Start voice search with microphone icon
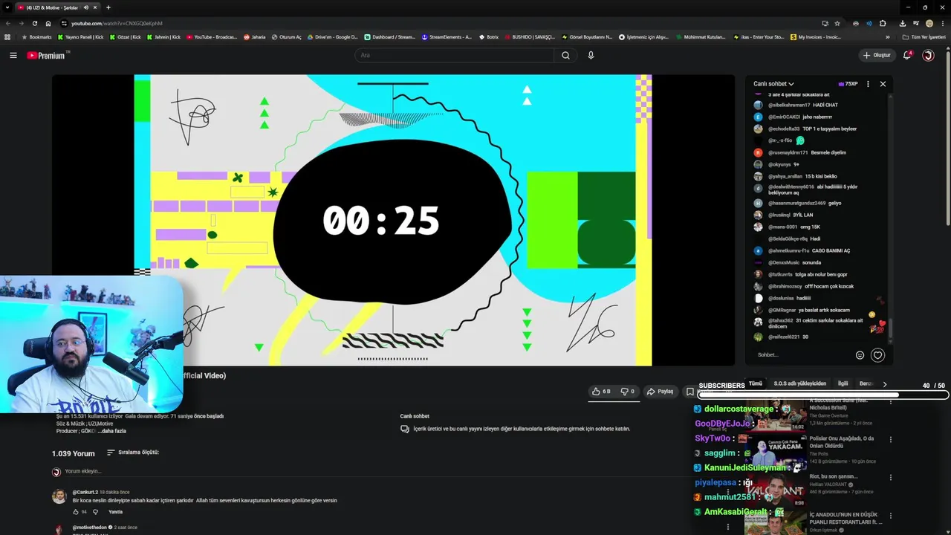The image size is (951, 535). [591, 55]
